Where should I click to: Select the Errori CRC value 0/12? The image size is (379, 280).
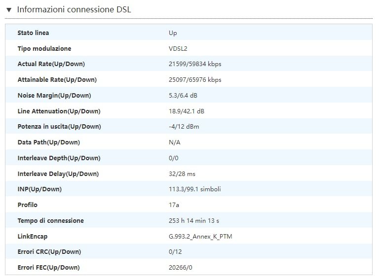(175, 252)
